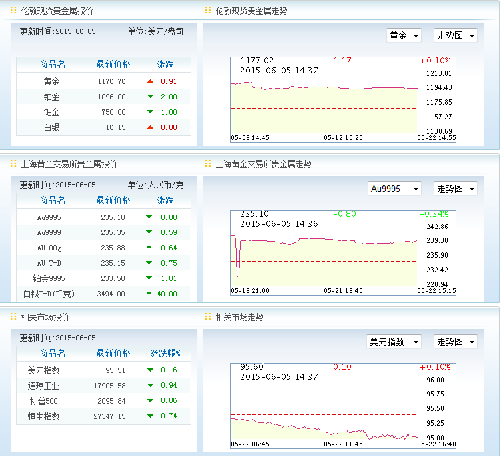
Task: Click the green down arrow in the 铂金 row
Action: [x=150, y=97]
